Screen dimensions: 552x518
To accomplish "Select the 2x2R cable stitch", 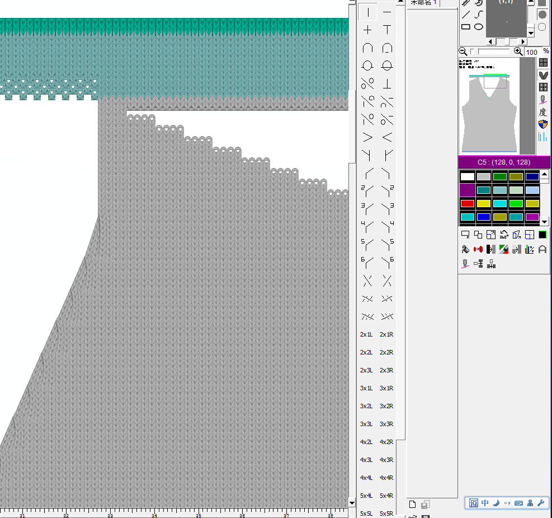I will [386, 352].
